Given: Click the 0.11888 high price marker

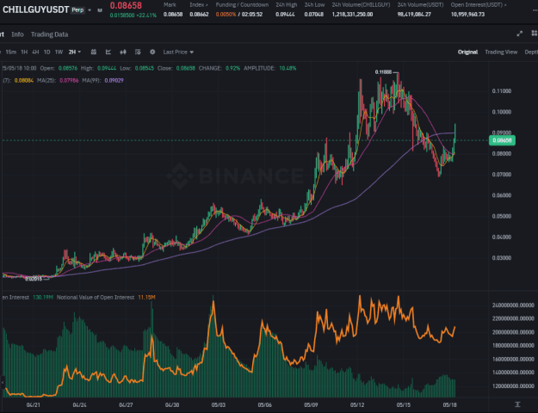Looking at the screenshot, I should [383, 72].
